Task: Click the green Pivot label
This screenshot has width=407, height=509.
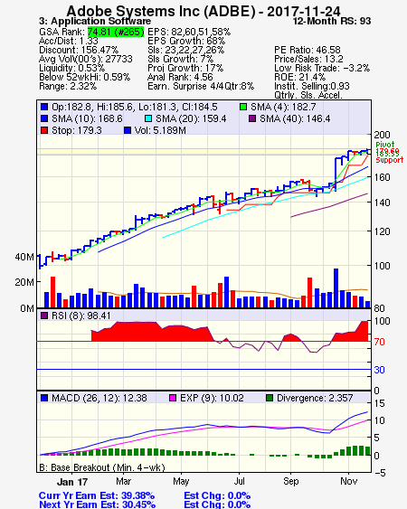Action: 385,145
